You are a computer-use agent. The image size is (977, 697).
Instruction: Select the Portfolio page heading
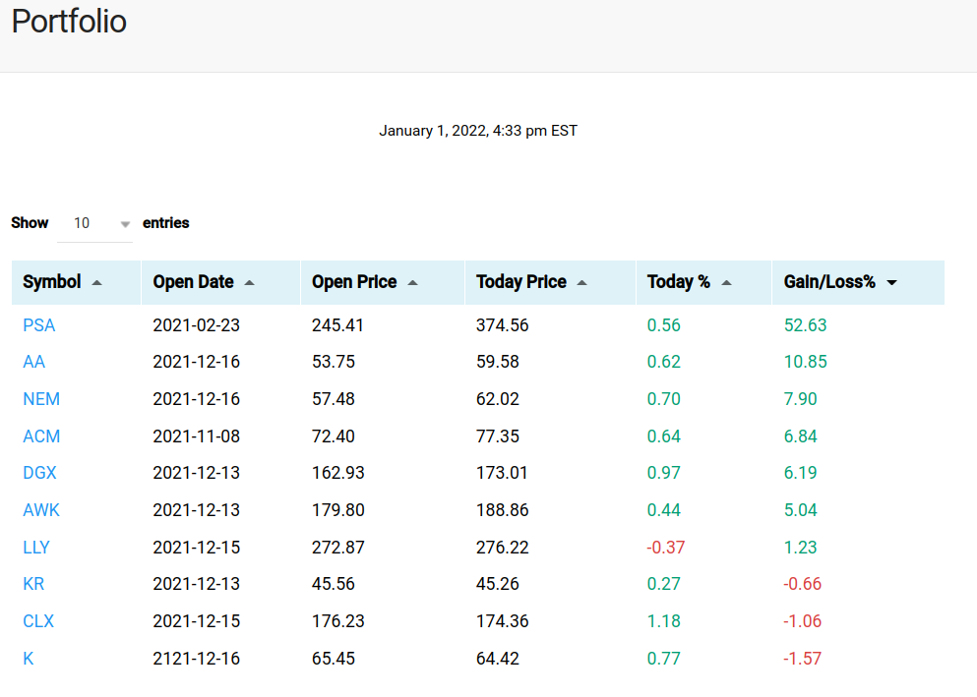coord(69,22)
